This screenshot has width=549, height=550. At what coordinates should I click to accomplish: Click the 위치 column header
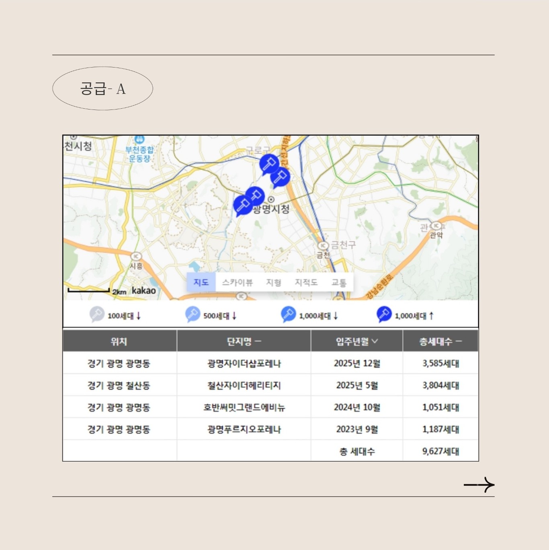(119, 341)
